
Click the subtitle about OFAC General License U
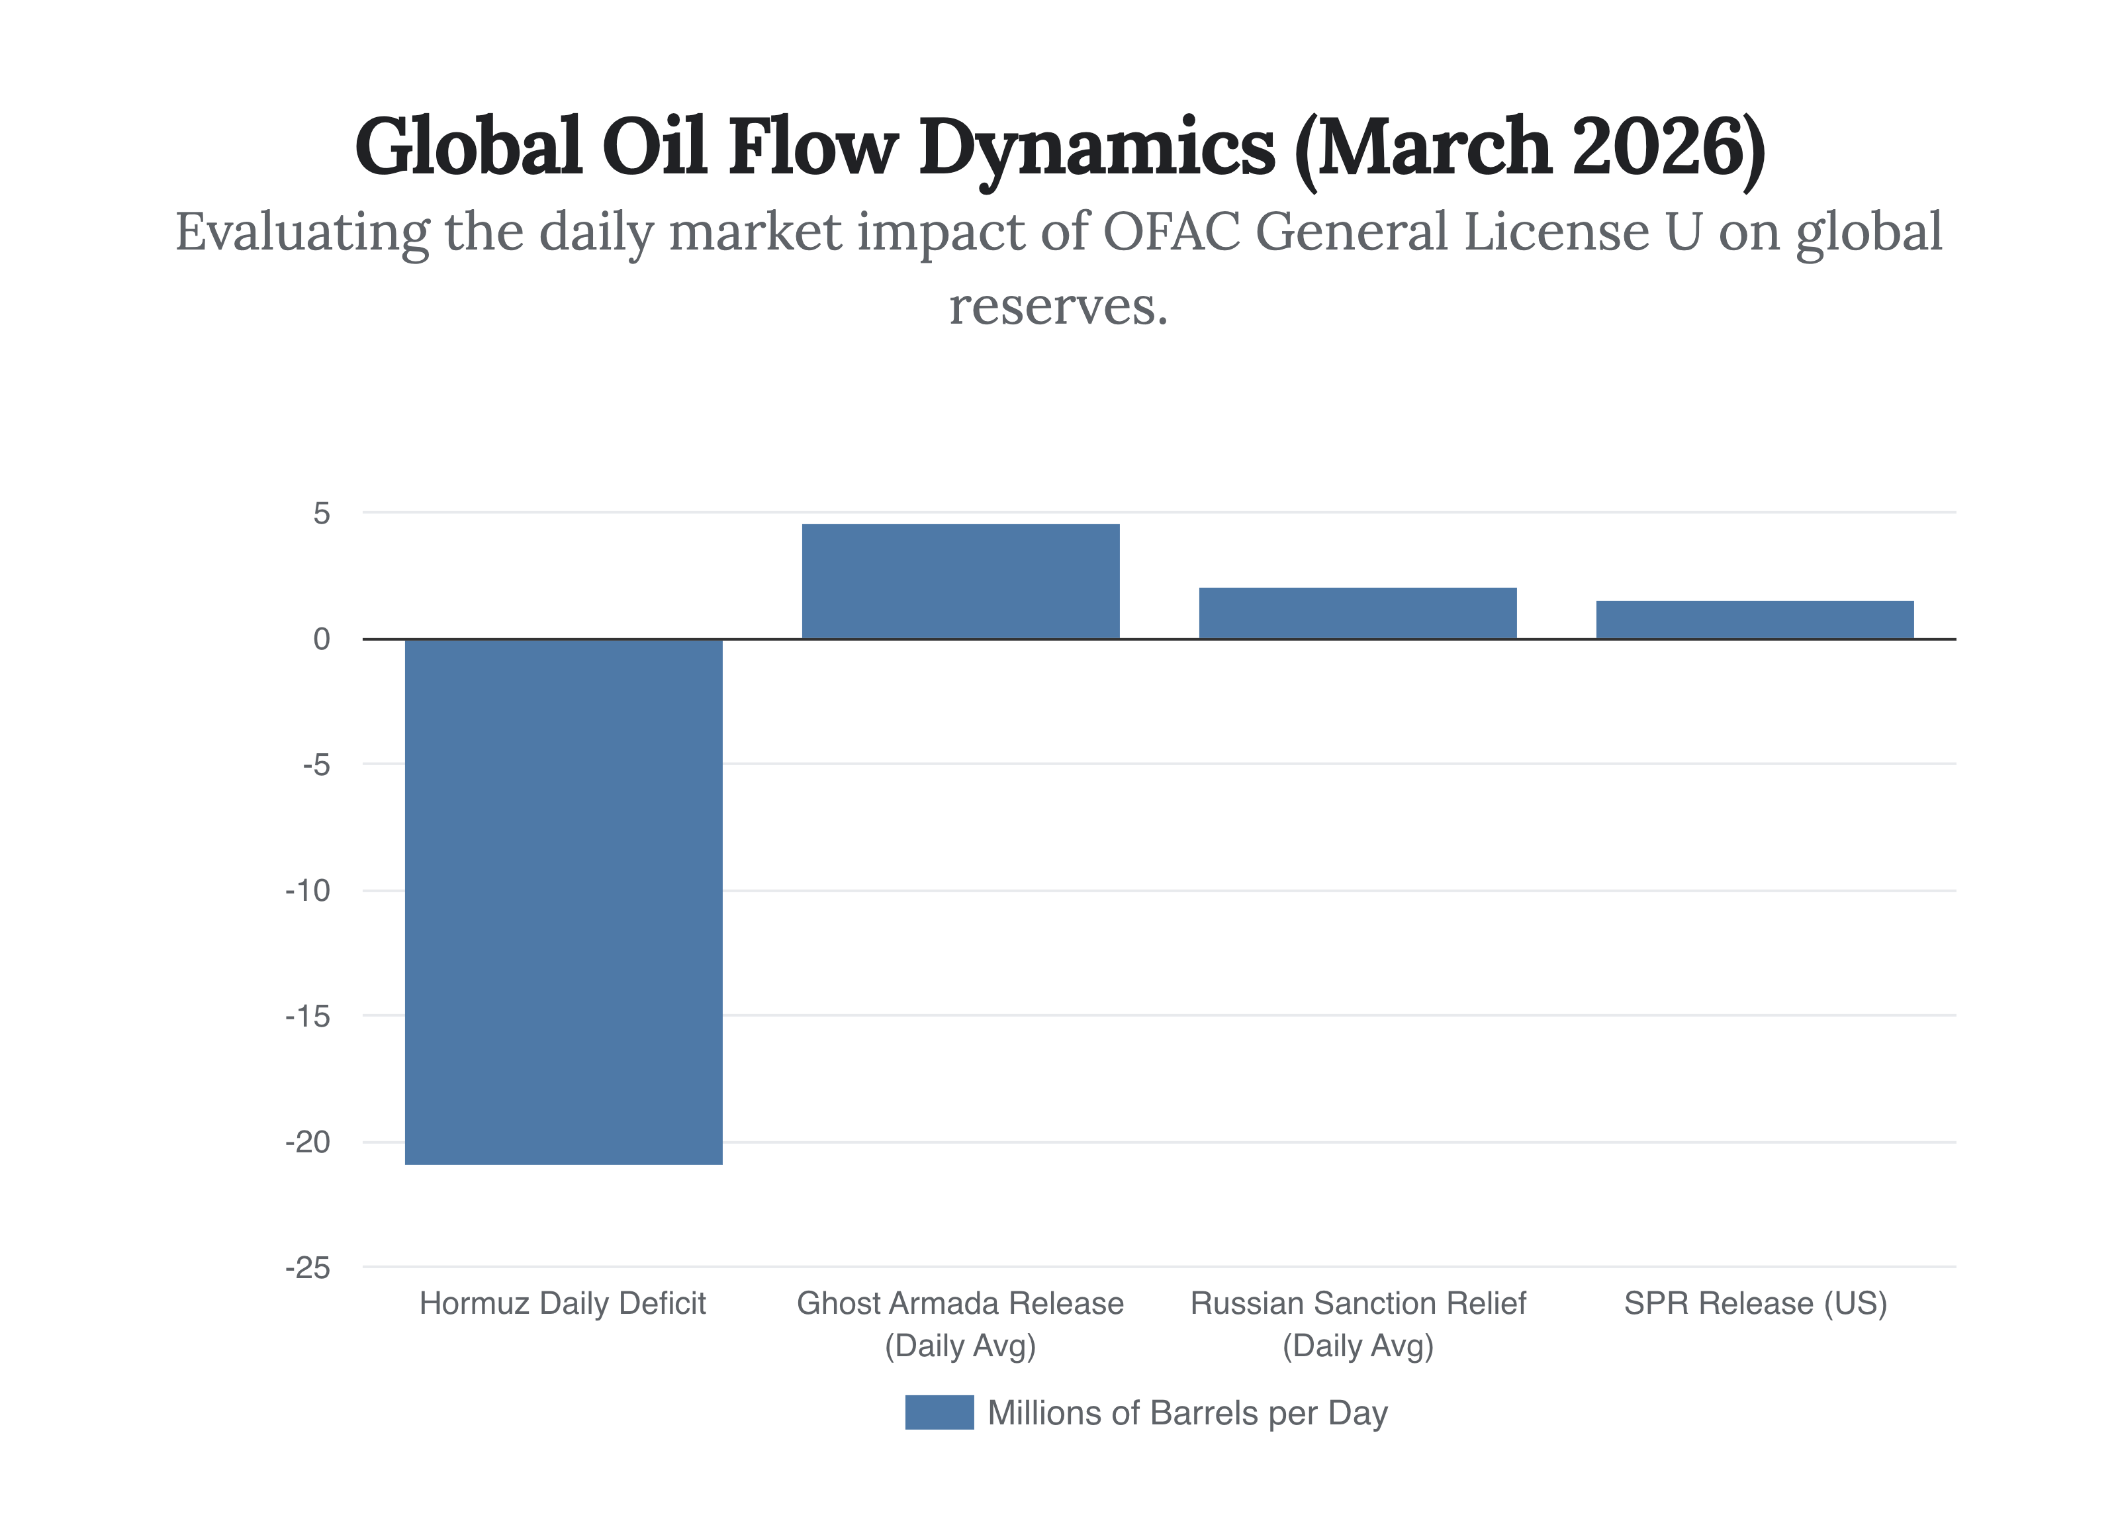coord(1059,232)
